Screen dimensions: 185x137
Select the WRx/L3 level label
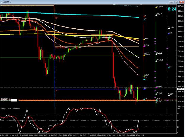coord(159,60)
